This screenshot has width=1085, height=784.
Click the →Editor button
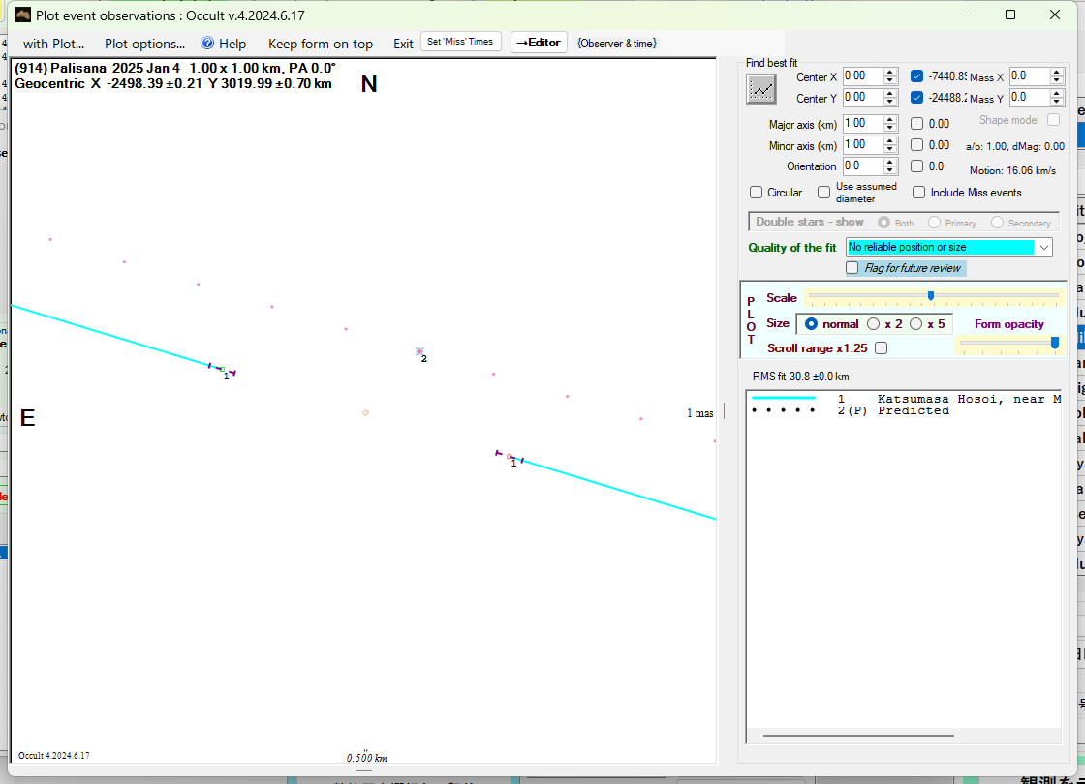539,43
